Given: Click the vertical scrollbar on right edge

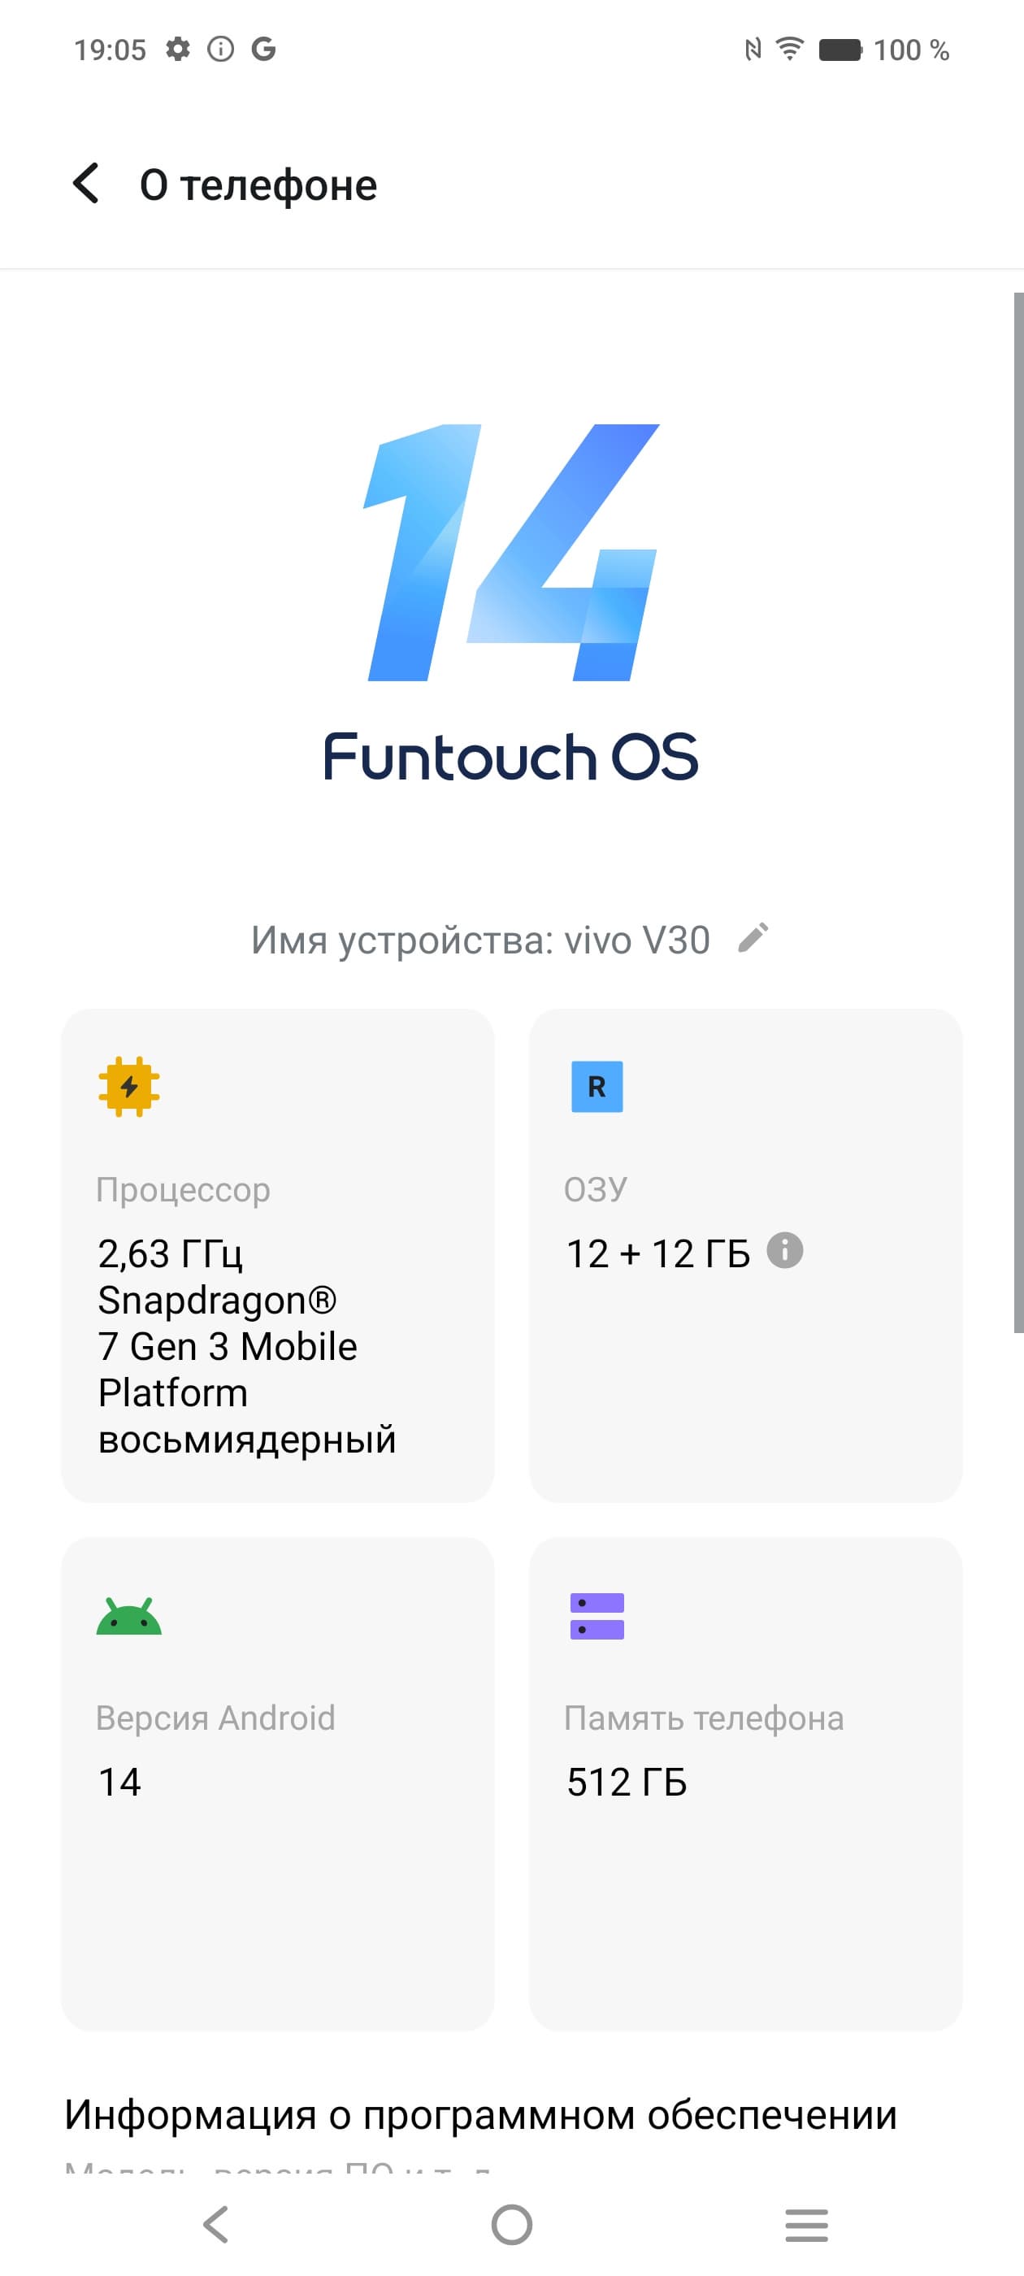Looking at the screenshot, I should (1017, 813).
